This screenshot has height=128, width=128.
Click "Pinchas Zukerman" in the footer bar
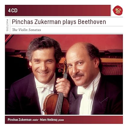tap(20, 120)
